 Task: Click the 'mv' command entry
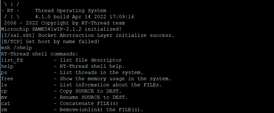click(4, 97)
